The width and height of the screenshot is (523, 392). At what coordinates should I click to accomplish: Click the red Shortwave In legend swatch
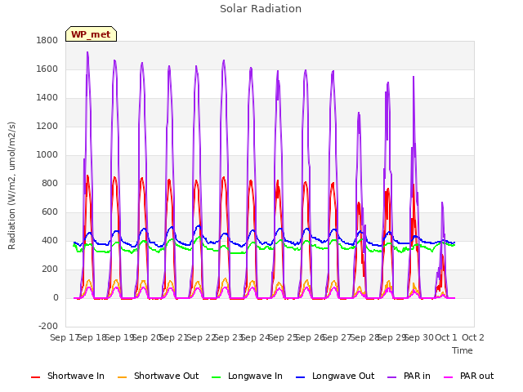coord(35,377)
